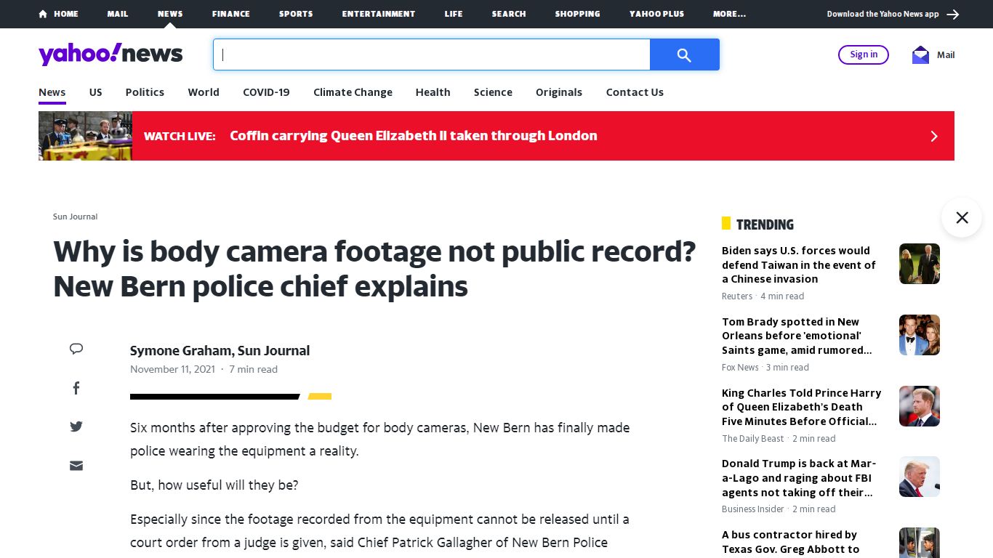The height and width of the screenshot is (558, 993).
Task: Open Entertainment in the top navigation bar
Action: (379, 14)
